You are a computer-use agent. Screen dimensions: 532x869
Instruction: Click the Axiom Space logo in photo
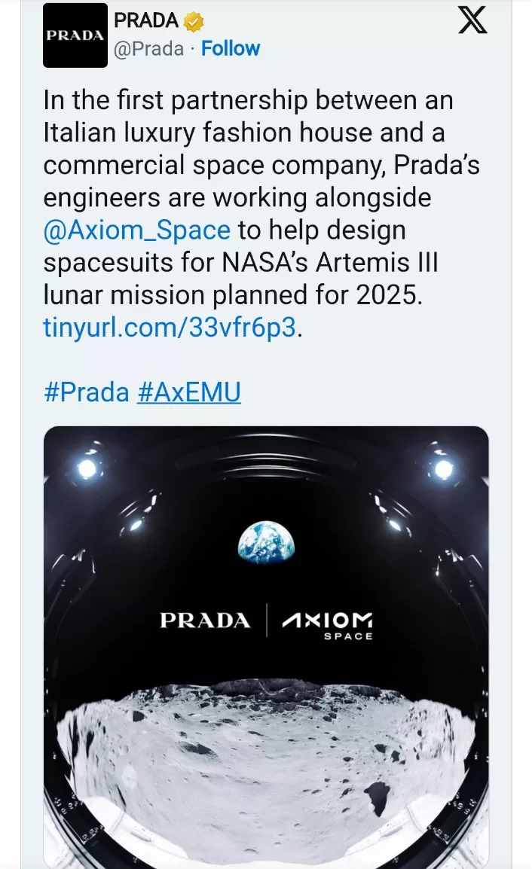click(x=327, y=625)
